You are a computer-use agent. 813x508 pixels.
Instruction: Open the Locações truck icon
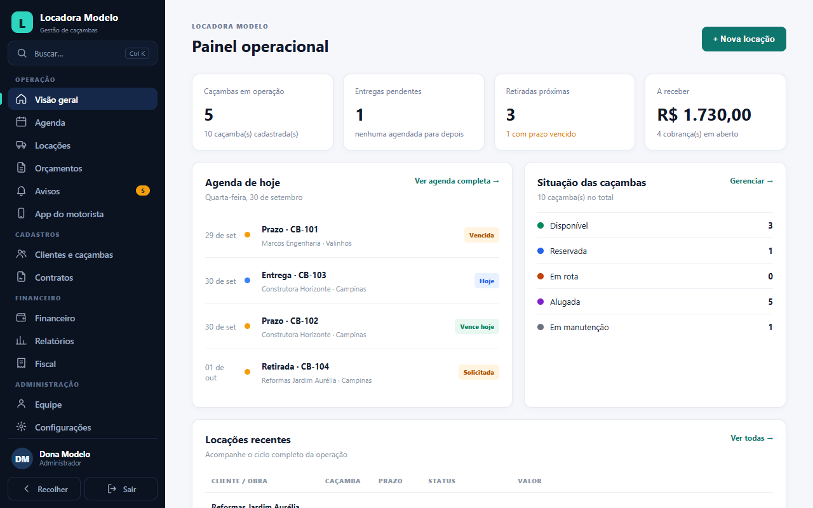22,145
